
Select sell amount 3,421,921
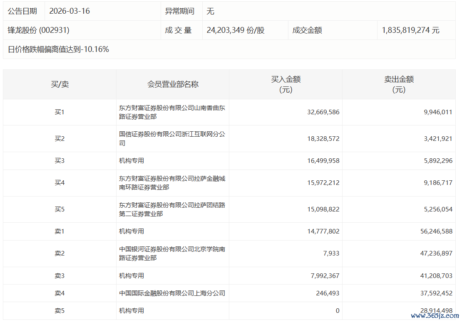(x=438, y=138)
